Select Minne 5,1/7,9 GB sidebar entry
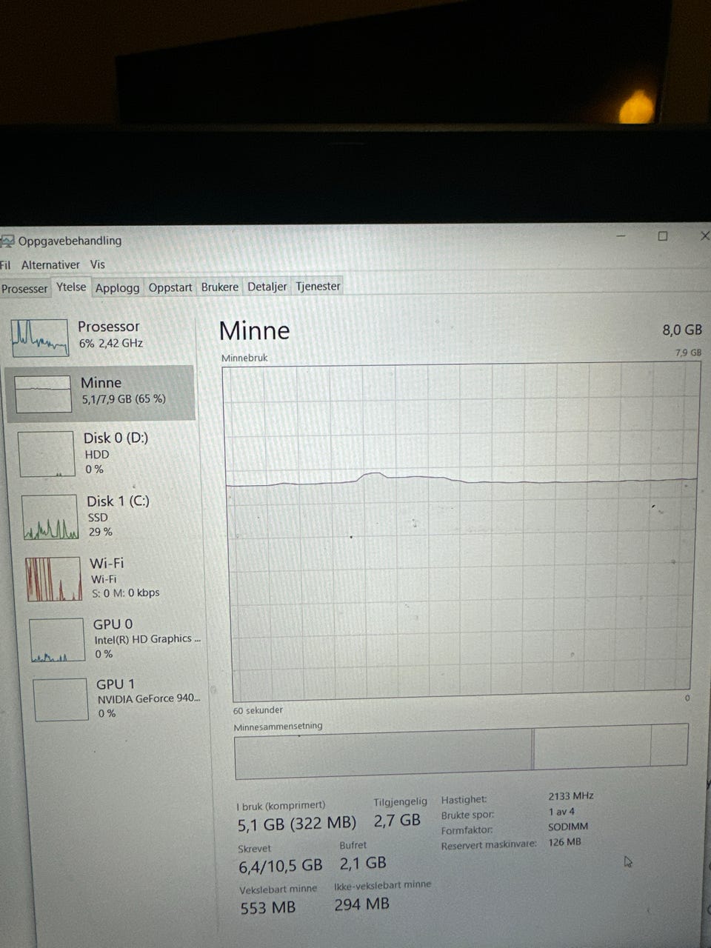 (x=101, y=394)
